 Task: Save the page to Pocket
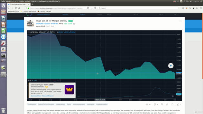pos(95,8)
